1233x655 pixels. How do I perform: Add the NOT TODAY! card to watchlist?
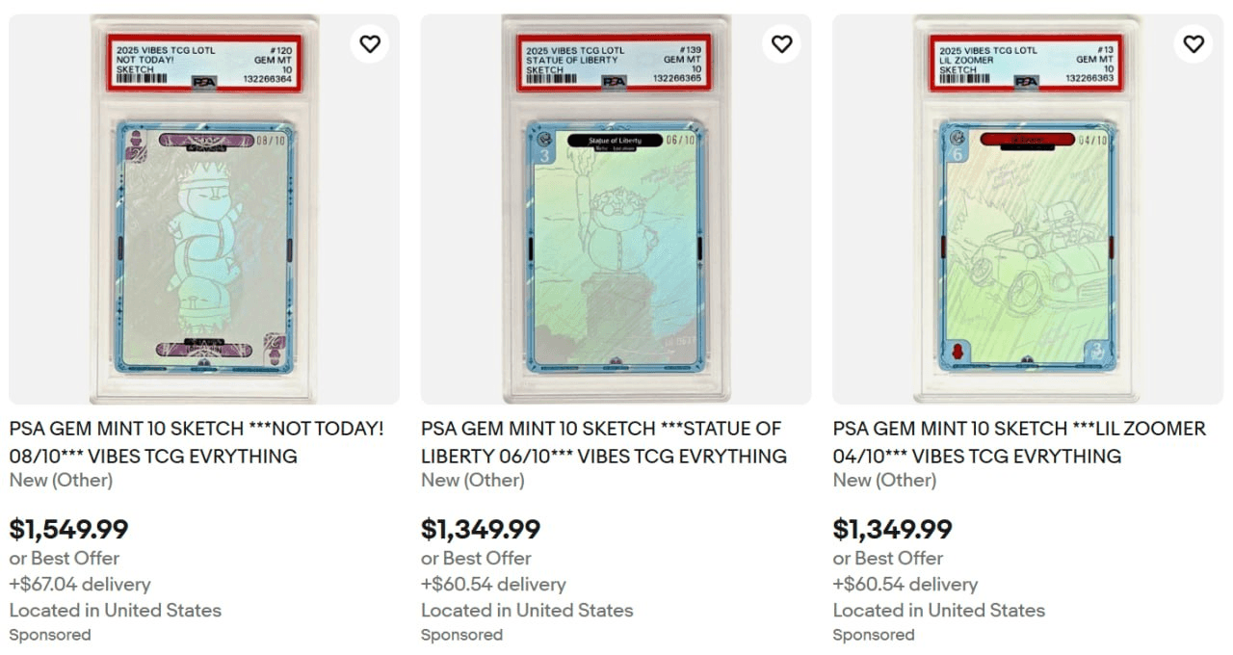pyautogui.click(x=370, y=43)
